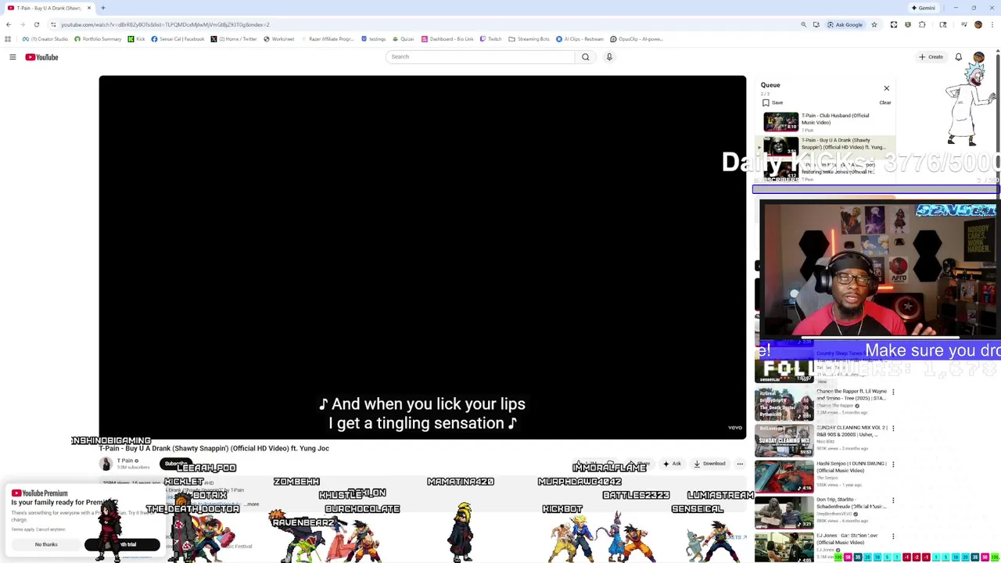
Task: Open Sunday Cleaning Mix Vol 2 thumbnail
Action: (x=784, y=439)
